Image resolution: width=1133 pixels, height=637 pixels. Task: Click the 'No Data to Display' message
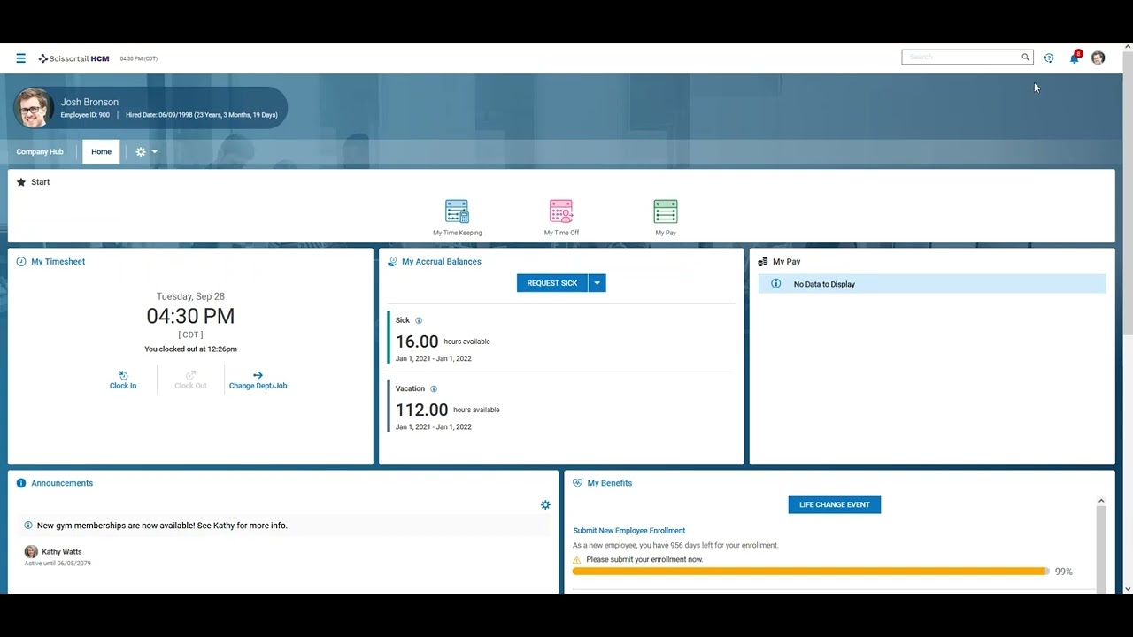point(824,284)
